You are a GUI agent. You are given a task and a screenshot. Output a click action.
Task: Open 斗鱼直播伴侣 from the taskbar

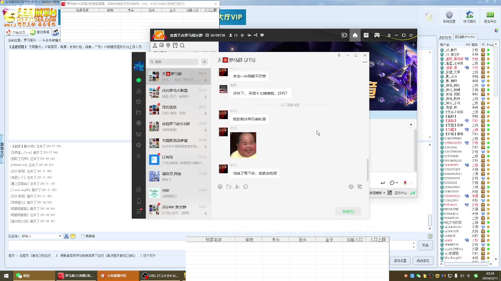[x=118, y=276]
